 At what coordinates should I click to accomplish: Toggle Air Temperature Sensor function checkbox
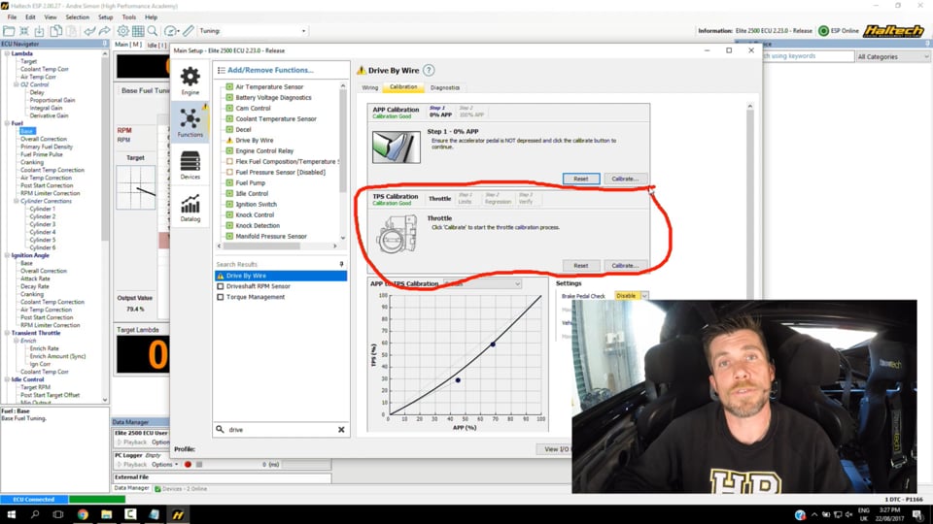click(229, 86)
